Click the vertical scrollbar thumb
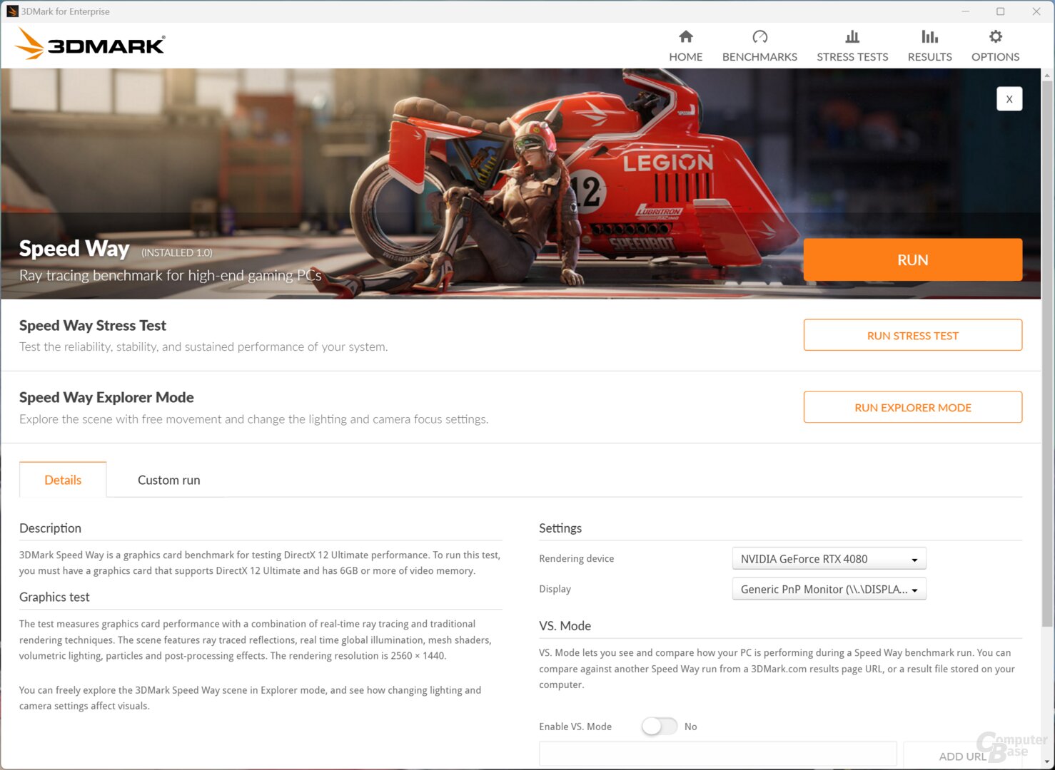 coord(1047,353)
